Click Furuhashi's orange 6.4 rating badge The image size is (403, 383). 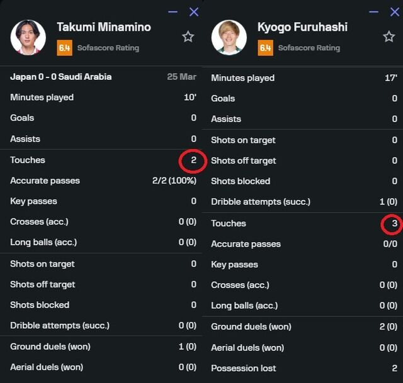[x=265, y=48]
